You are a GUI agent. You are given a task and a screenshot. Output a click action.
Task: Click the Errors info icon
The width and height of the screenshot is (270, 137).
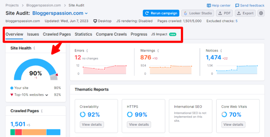coord(87,51)
